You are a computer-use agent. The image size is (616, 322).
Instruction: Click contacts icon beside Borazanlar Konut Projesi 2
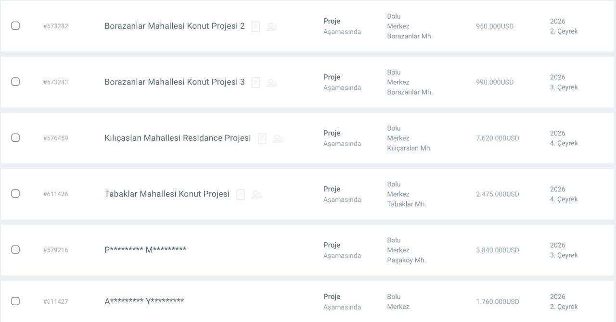(x=272, y=26)
